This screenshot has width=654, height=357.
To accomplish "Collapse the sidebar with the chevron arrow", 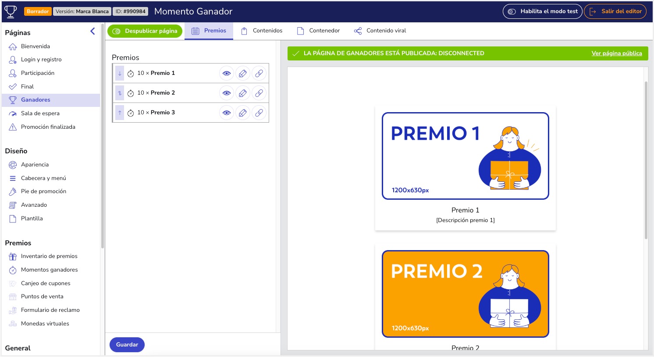I will coord(92,31).
